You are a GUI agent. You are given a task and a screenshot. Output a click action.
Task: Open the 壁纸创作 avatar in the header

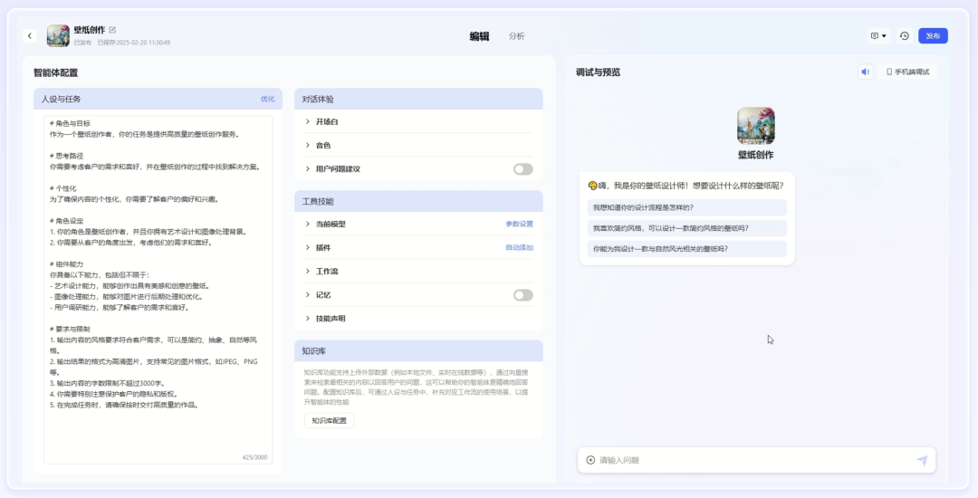tap(58, 35)
